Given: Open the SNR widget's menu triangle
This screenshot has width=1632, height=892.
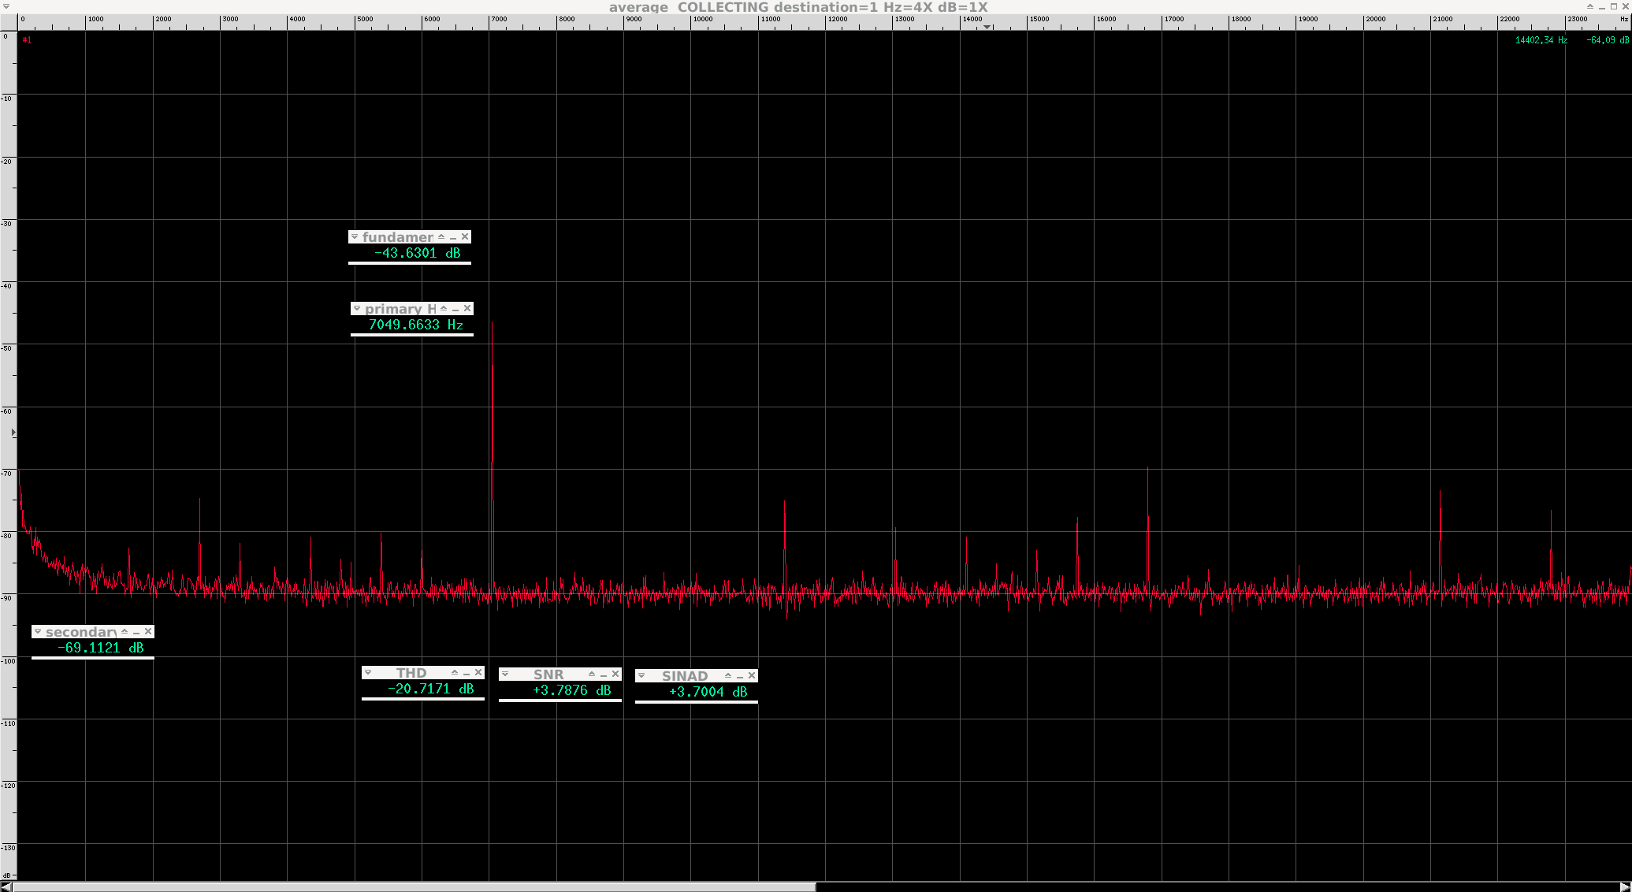Looking at the screenshot, I should (505, 675).
